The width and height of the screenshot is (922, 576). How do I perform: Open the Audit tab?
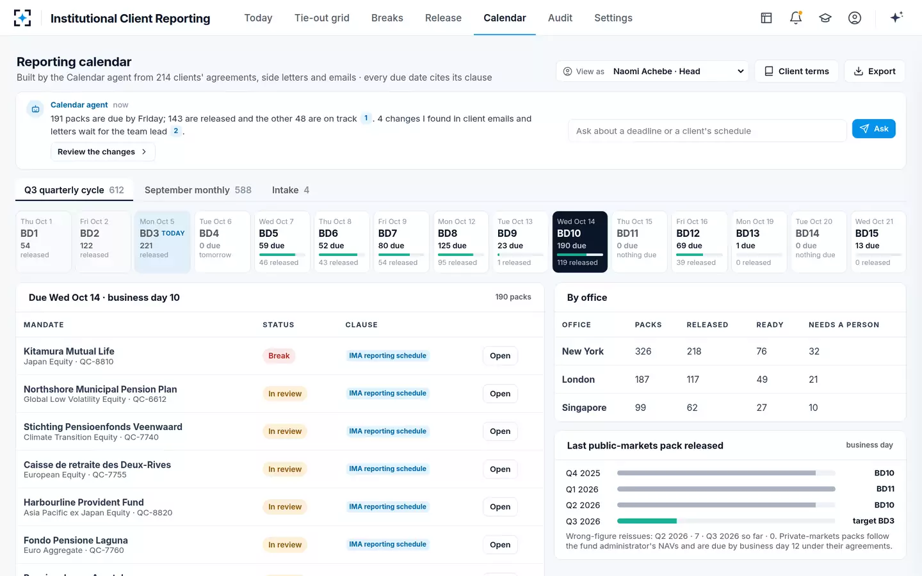[x=560, y=18]
